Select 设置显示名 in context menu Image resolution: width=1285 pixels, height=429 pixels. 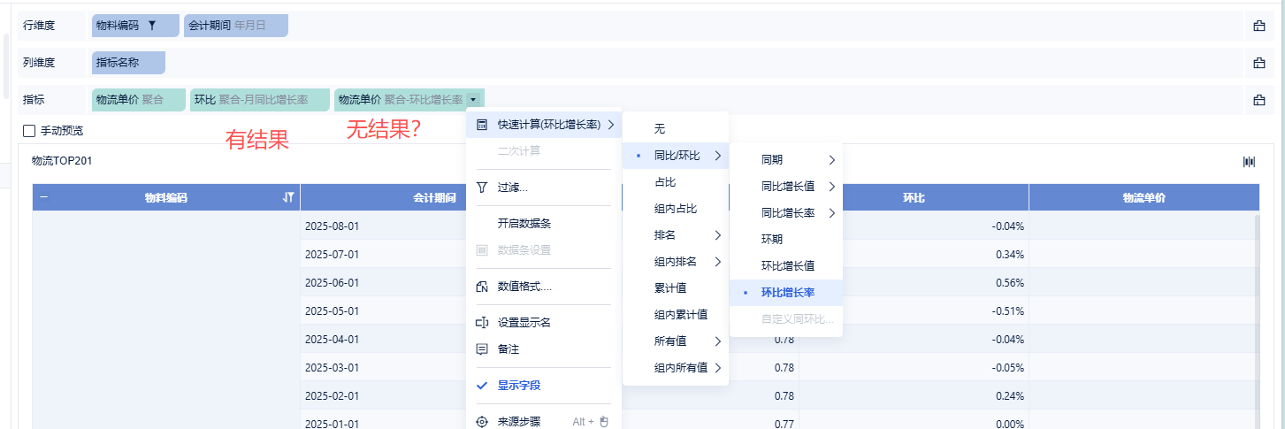tap(524, 323)
